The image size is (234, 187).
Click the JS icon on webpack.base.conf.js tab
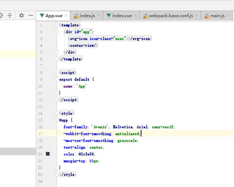(145, 16)
